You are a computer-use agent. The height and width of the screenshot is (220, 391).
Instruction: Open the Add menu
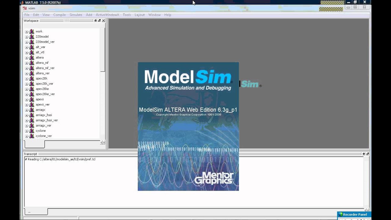tap(89, 15)
